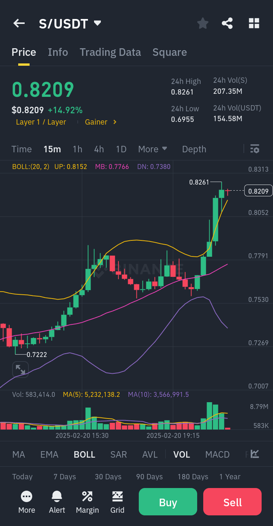Image resolution: width=273 pixels, height=526 pixels.
Task: Select the 15m interval
Action: pos(52,149)
